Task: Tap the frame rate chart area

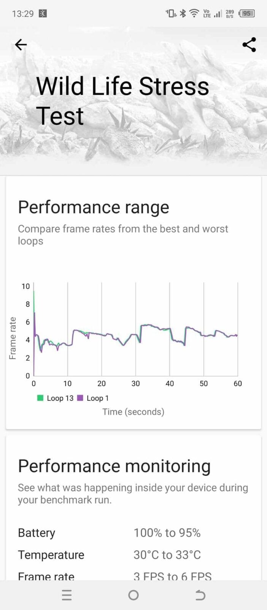Action: 136,329
